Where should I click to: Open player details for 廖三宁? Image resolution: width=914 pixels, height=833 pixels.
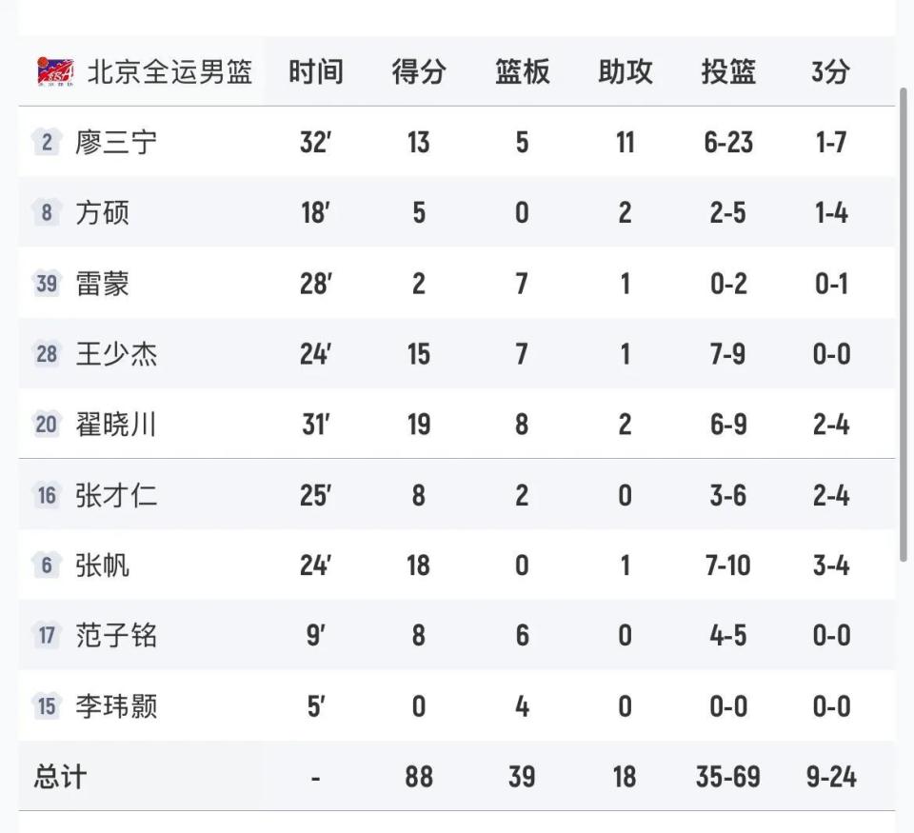click(114, 142)
